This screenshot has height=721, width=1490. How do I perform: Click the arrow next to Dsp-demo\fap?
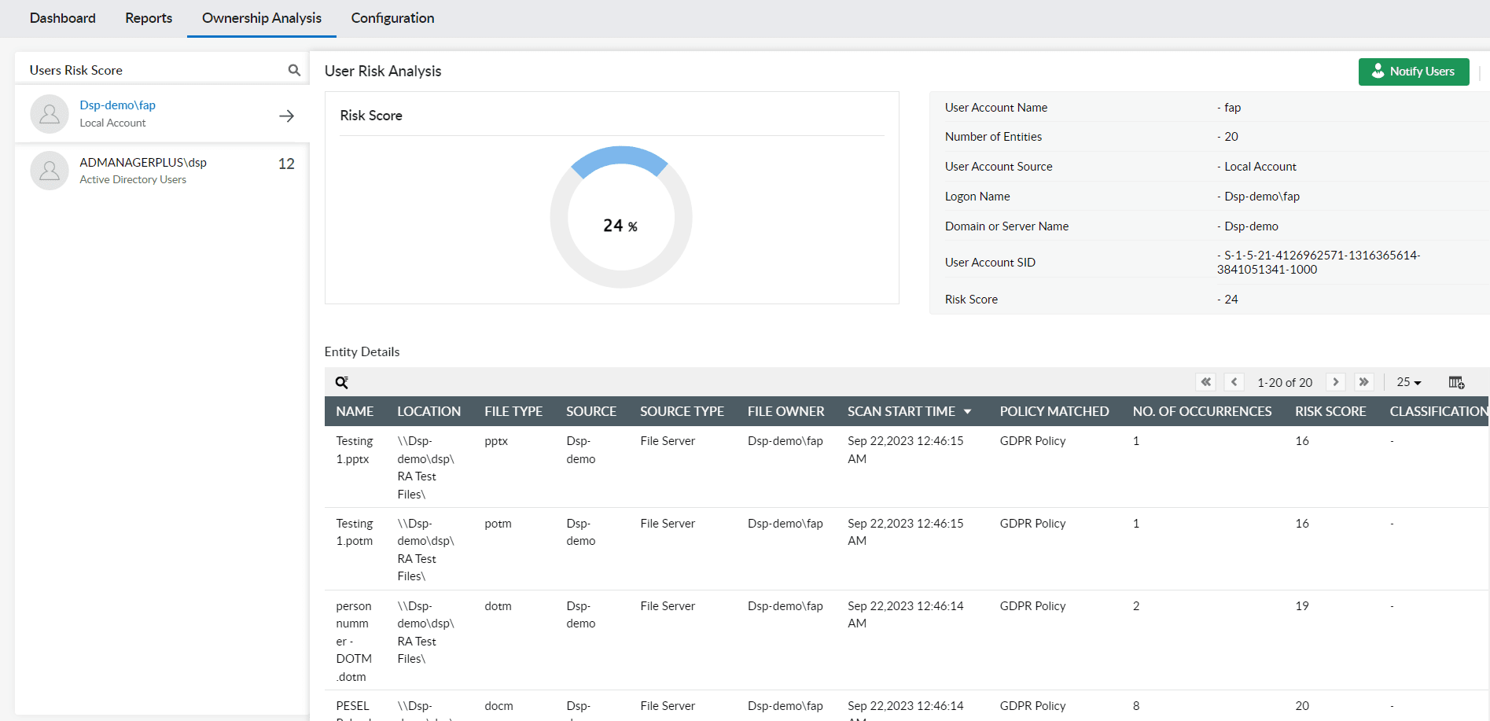tap(286, 116)
